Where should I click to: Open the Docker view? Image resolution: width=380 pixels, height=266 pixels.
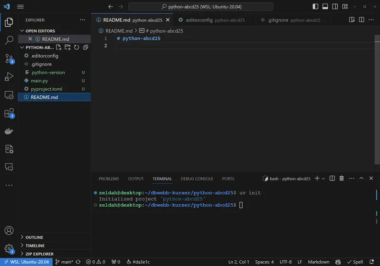tap(9, 131)
